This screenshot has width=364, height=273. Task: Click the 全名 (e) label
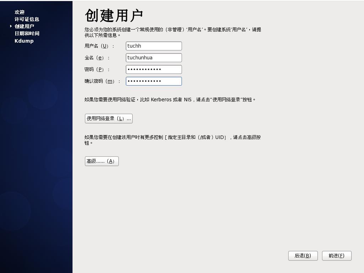(97, 58)
